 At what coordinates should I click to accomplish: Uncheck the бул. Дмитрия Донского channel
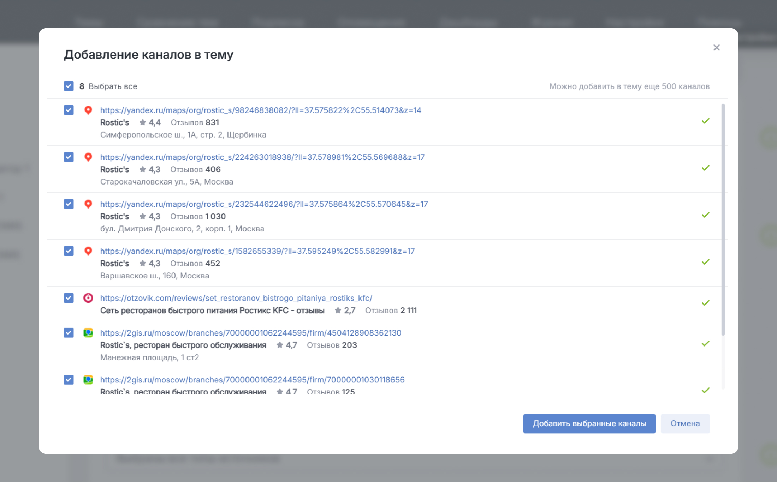pos(69,204)
